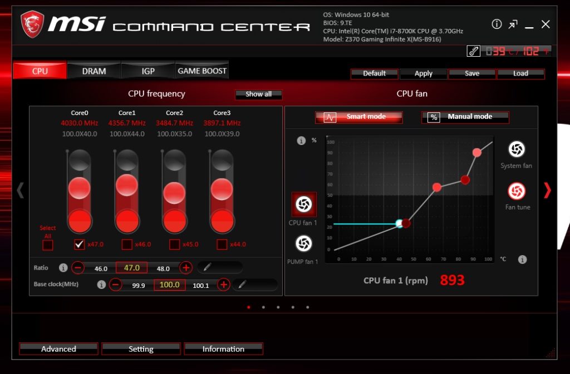The image size is (570, 374).
Task: Expand the Advanced section
Action: tap(58, 349)
